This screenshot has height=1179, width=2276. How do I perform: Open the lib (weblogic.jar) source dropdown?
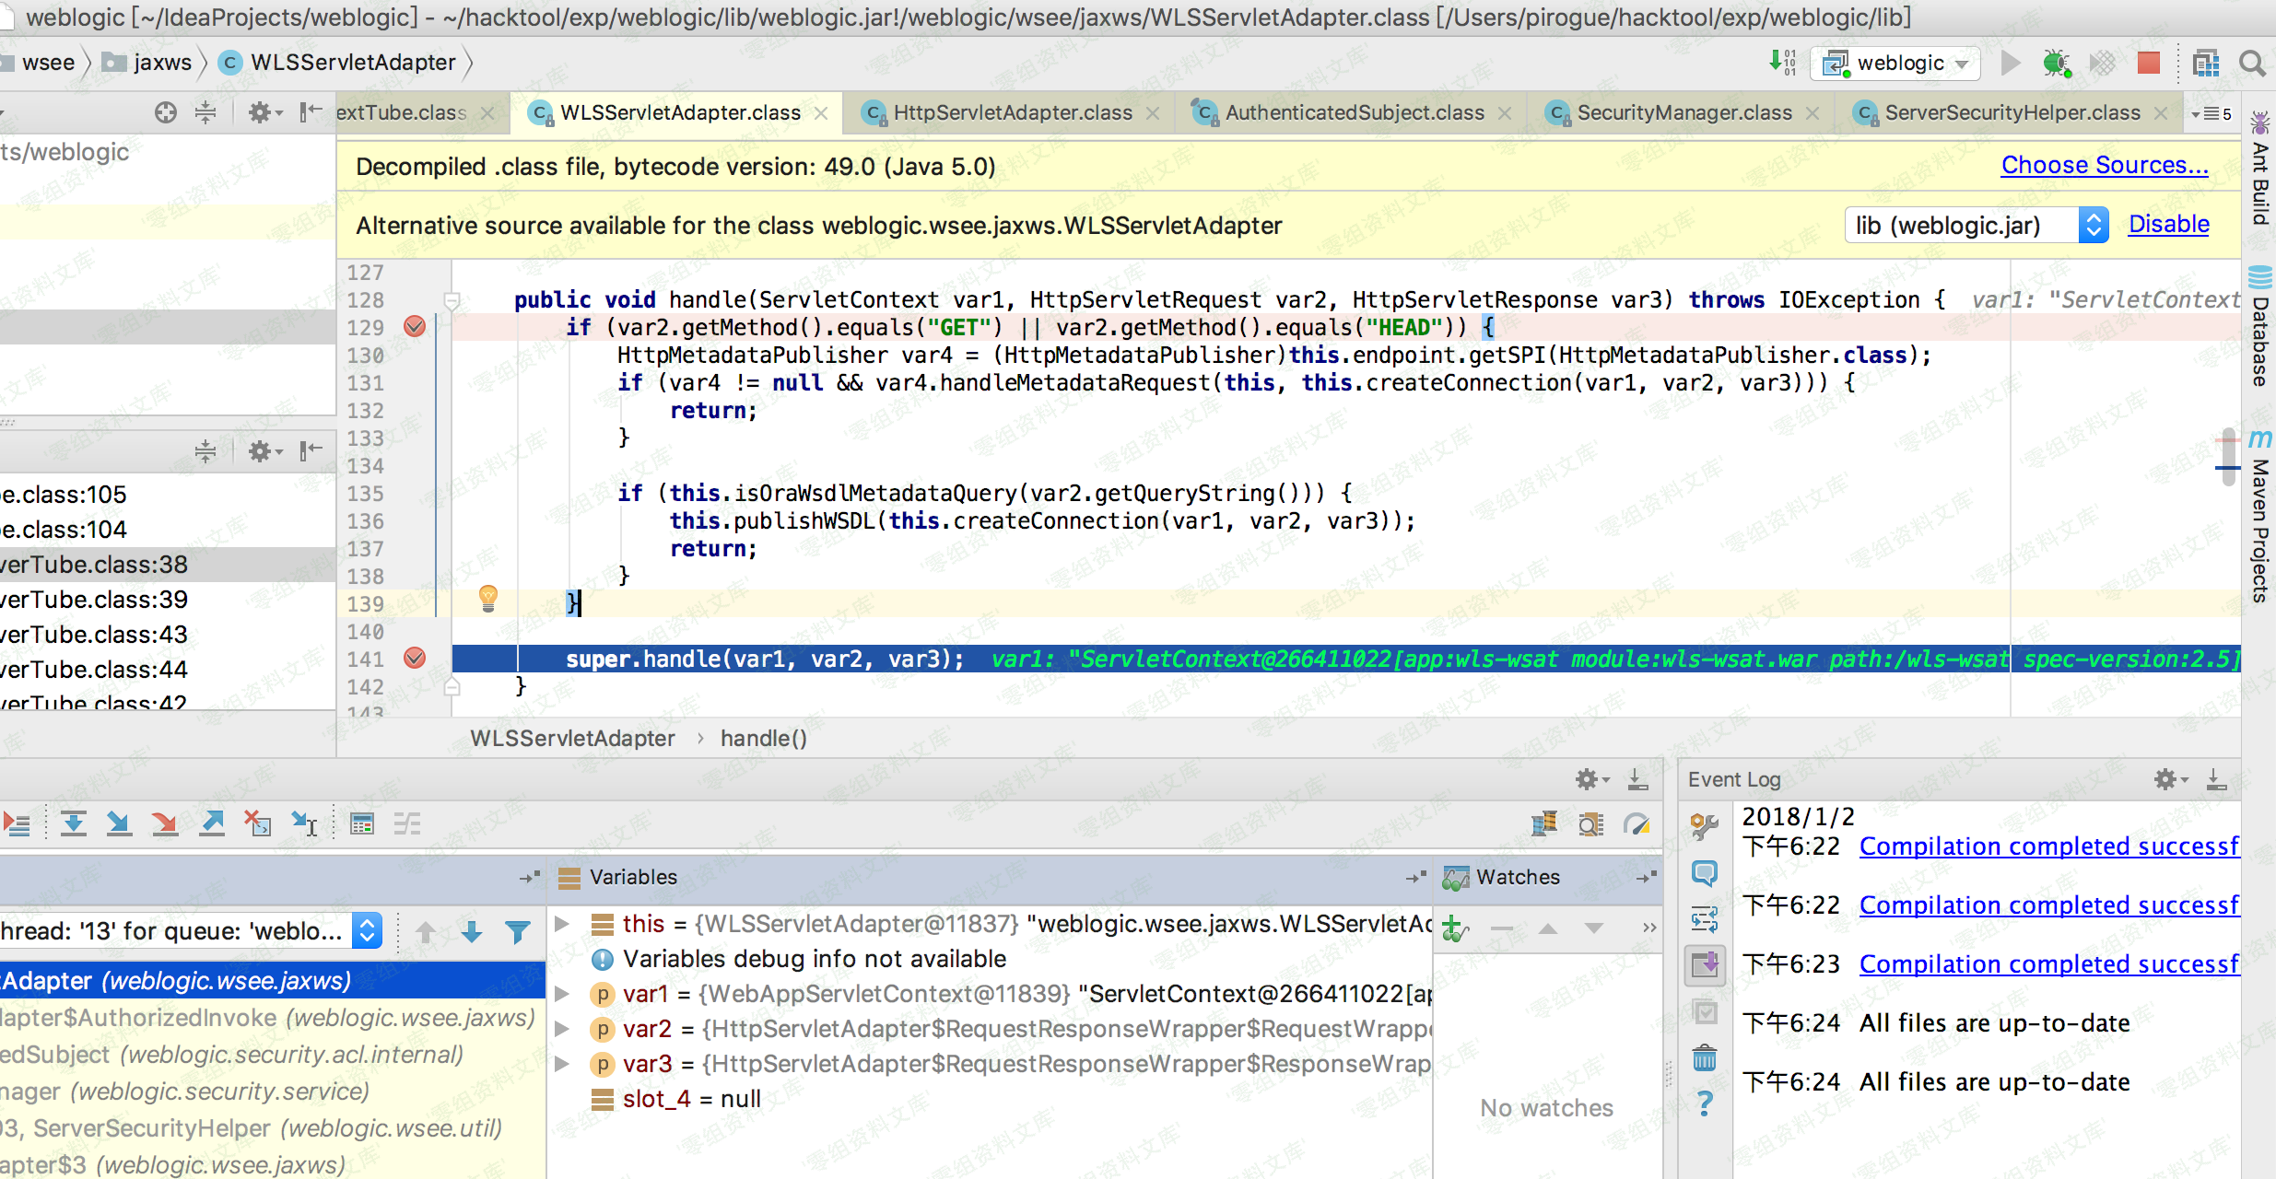click(1976, 226)
